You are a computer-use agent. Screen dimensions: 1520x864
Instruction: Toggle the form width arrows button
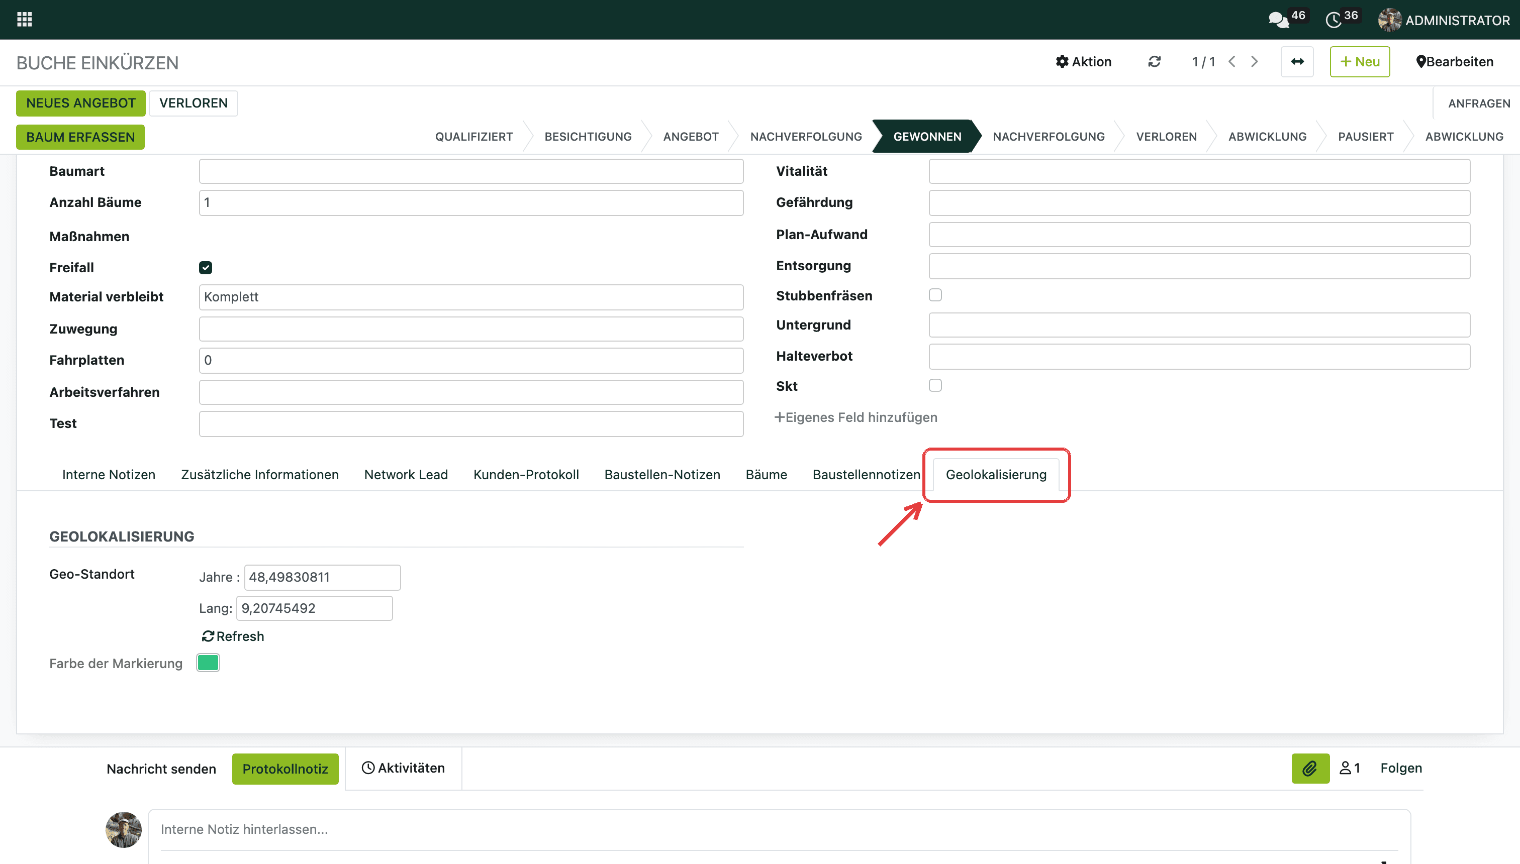point(1297,62)
